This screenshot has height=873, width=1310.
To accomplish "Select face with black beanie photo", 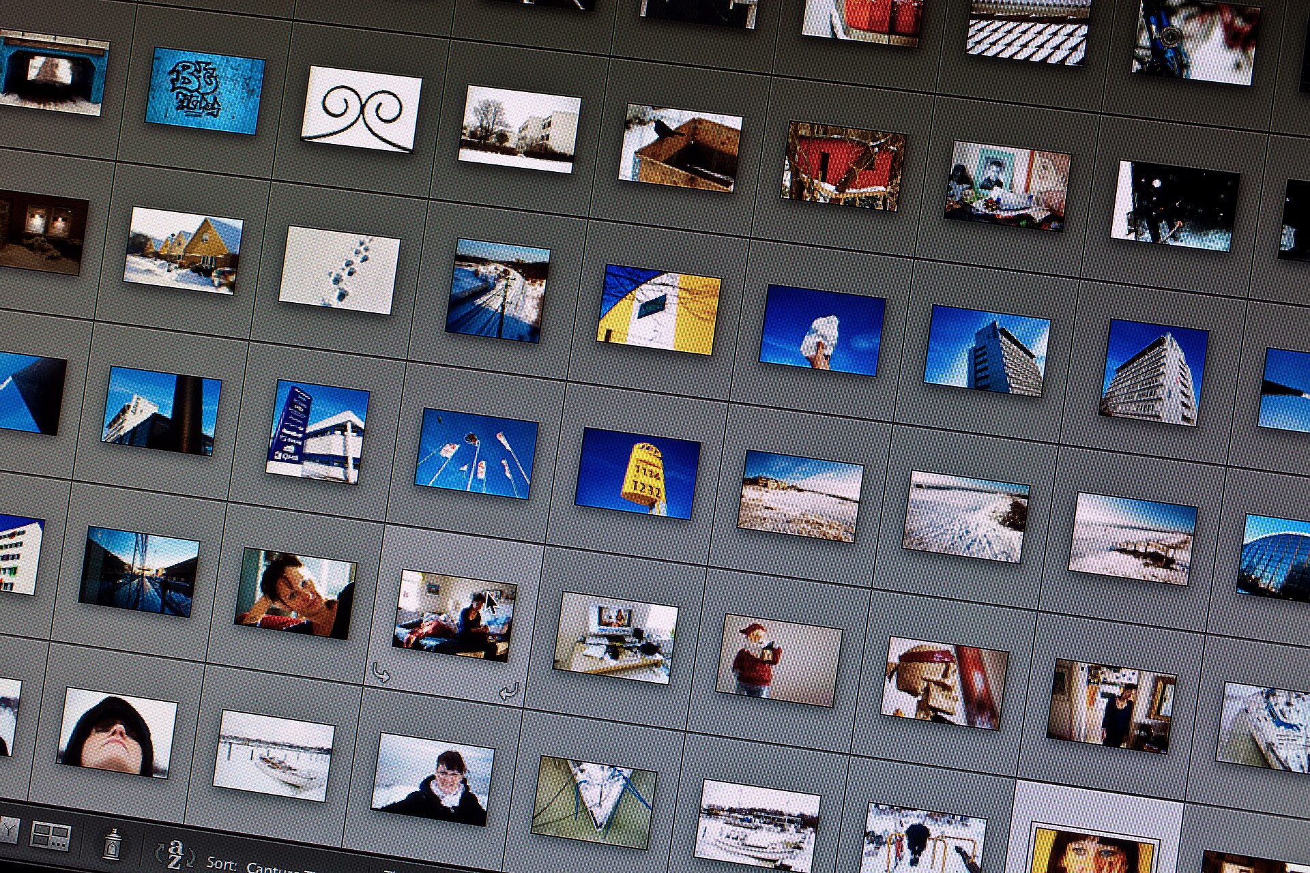I will click(117, 733).
